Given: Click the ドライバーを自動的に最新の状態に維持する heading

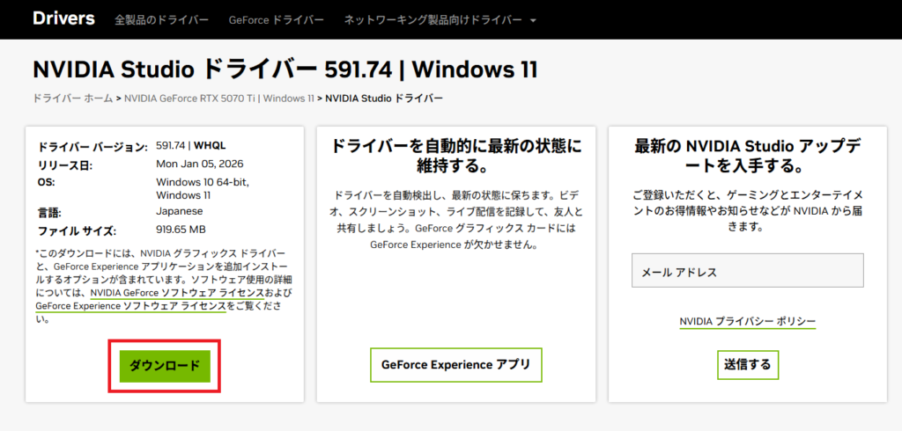Looking at the screenshot, I should (455, 156).
